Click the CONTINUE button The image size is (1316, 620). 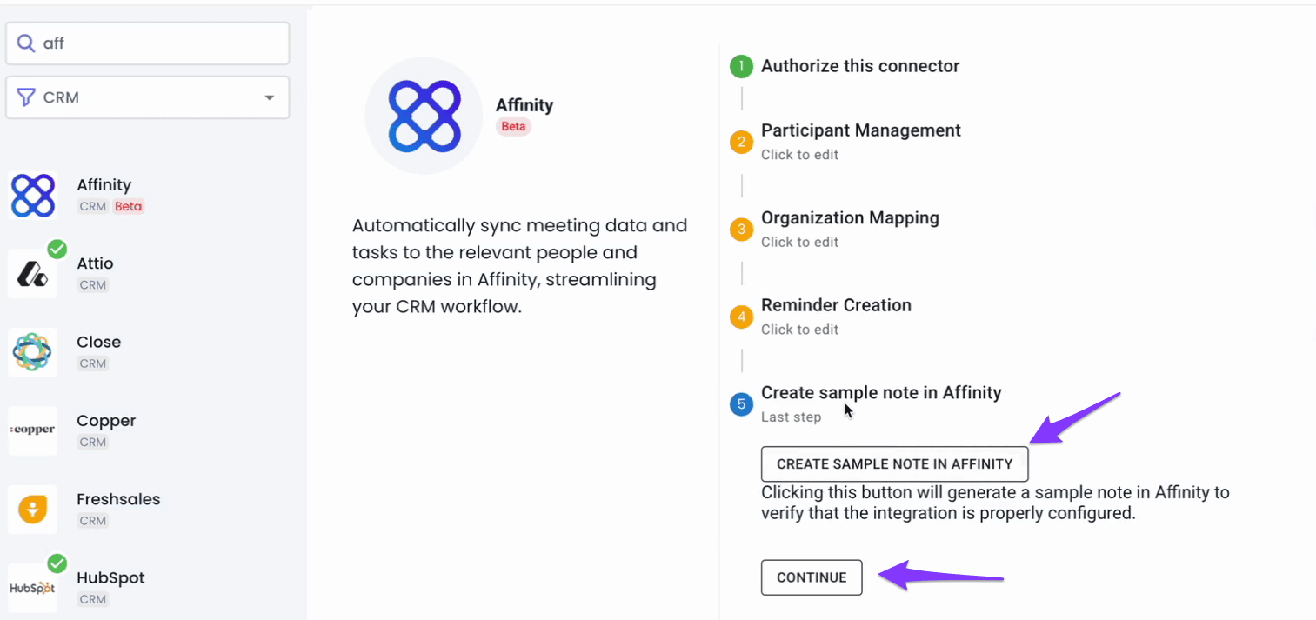pyautogui.click(x=812, y=577)
